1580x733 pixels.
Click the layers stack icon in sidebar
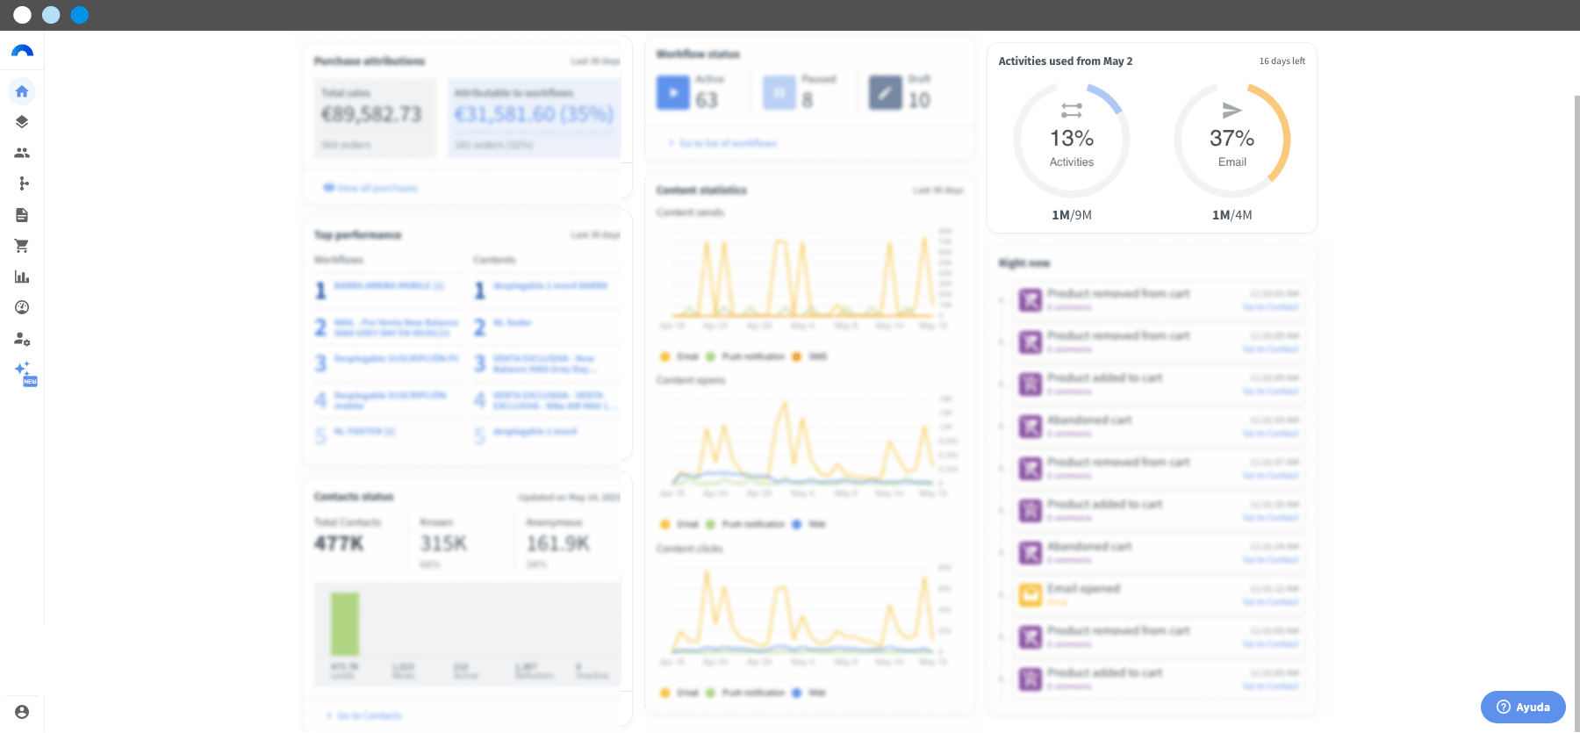point(22,122)
